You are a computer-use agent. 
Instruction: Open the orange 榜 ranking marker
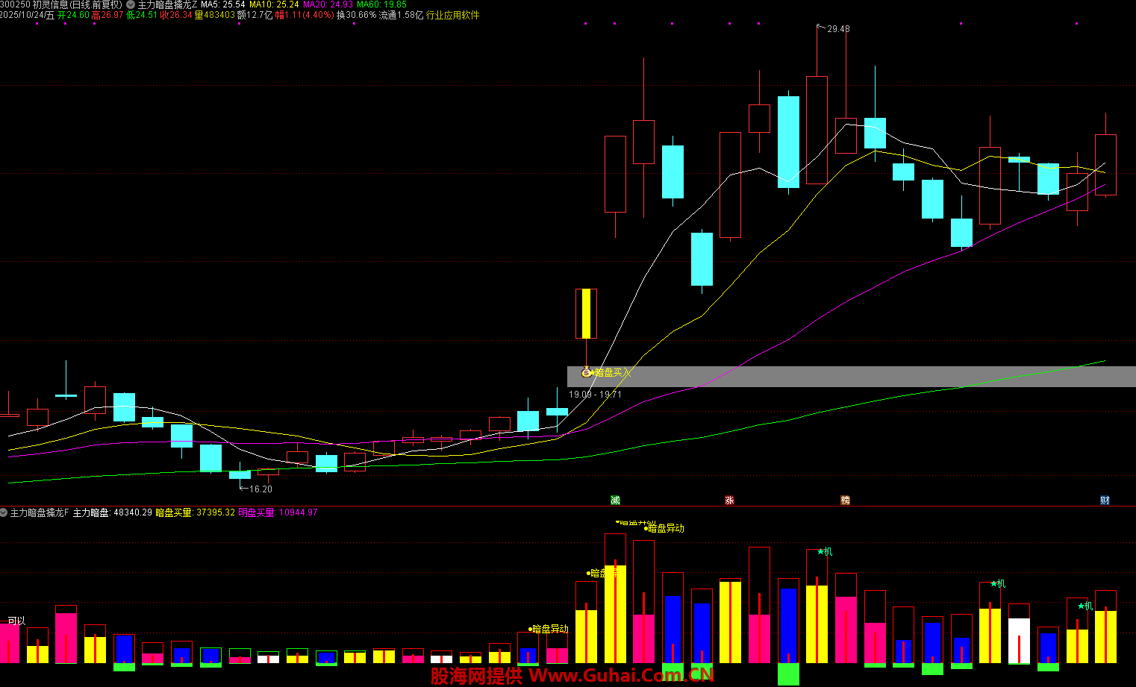[x=845, y=500]
